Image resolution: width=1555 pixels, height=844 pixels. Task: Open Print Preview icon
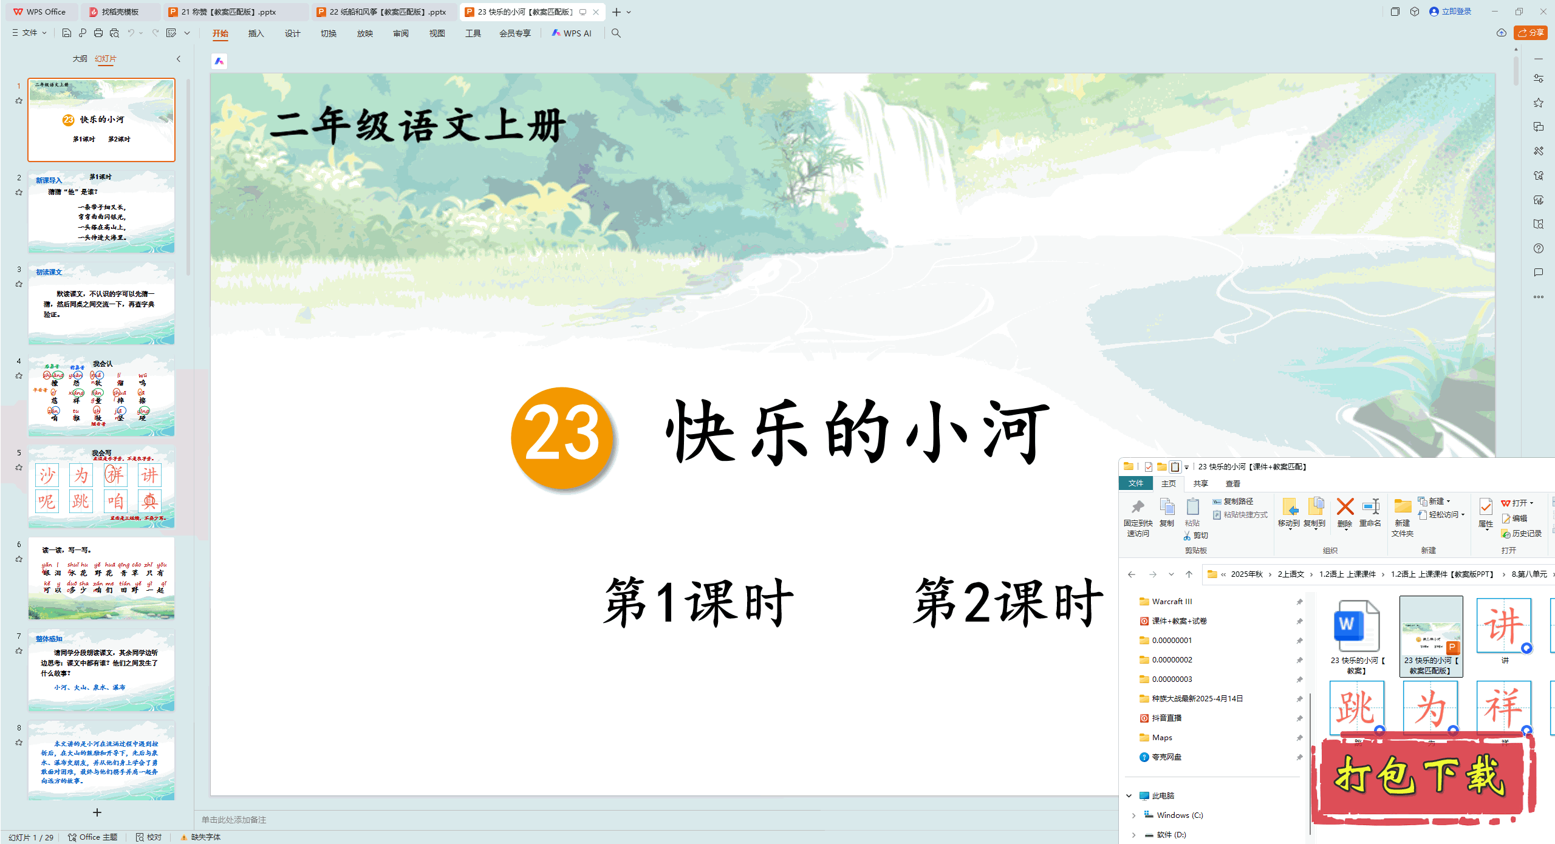(114, 33)
